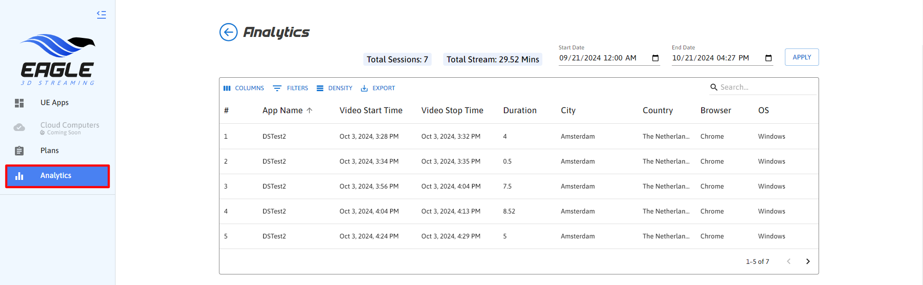Go to next page of table
The height and width of the screenshot is (285, 923).
[x=808, y=261]
